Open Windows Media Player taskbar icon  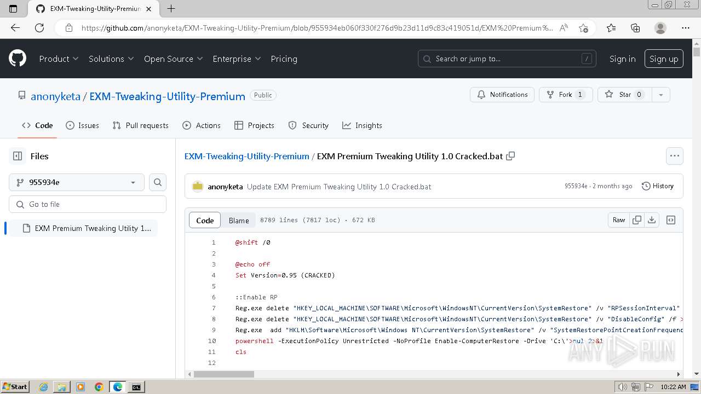(81, 387)
